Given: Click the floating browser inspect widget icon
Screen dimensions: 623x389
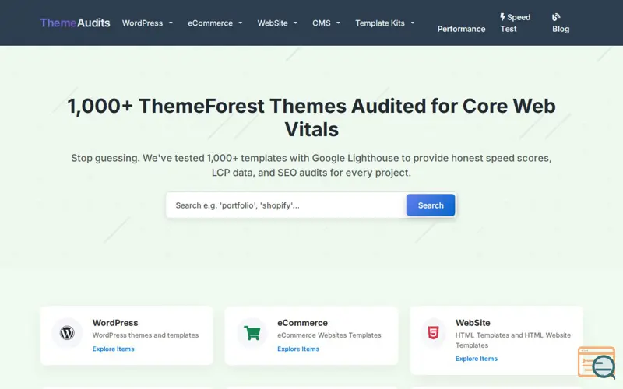Looking at the screenshot, I should [x=597, y=363].
